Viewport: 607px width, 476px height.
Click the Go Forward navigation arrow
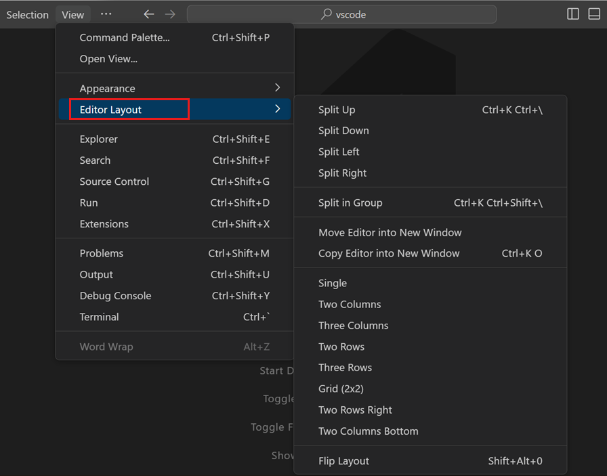click(x=170, y=14)
